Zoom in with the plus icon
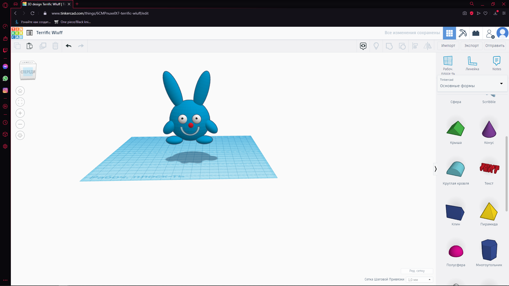509x286 pixels. coord(20,113)
